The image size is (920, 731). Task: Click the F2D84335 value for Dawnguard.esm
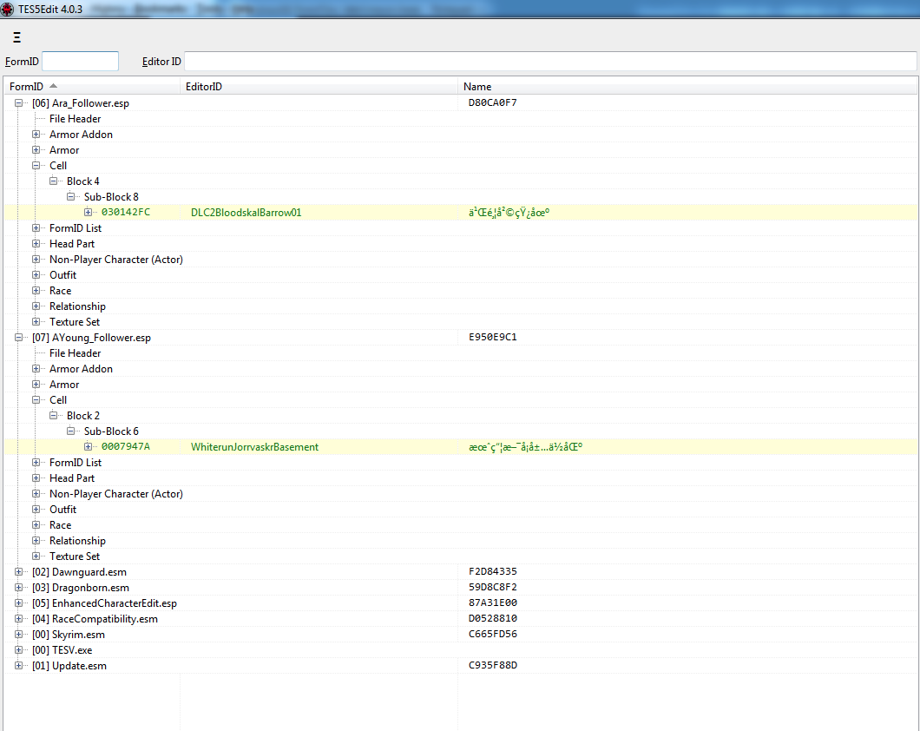[493, 571]
